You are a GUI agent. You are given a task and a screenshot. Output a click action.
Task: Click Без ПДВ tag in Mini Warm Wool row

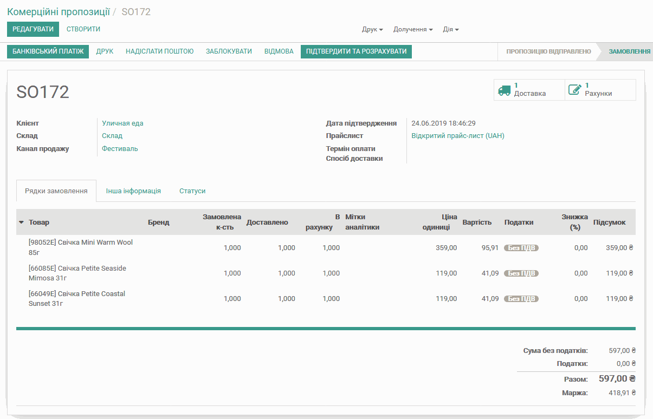[521, 248]
